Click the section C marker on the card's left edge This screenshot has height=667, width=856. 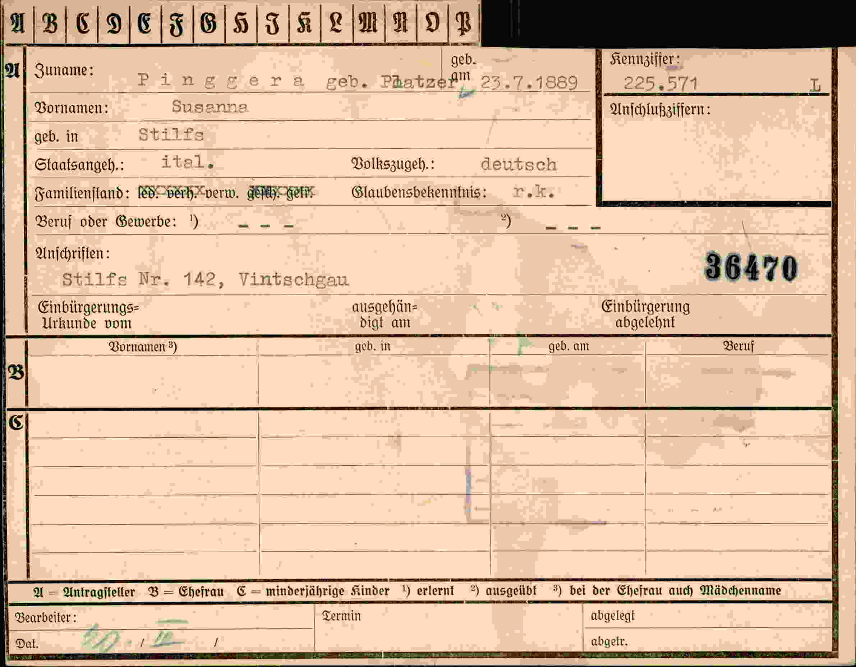(16, 423)
